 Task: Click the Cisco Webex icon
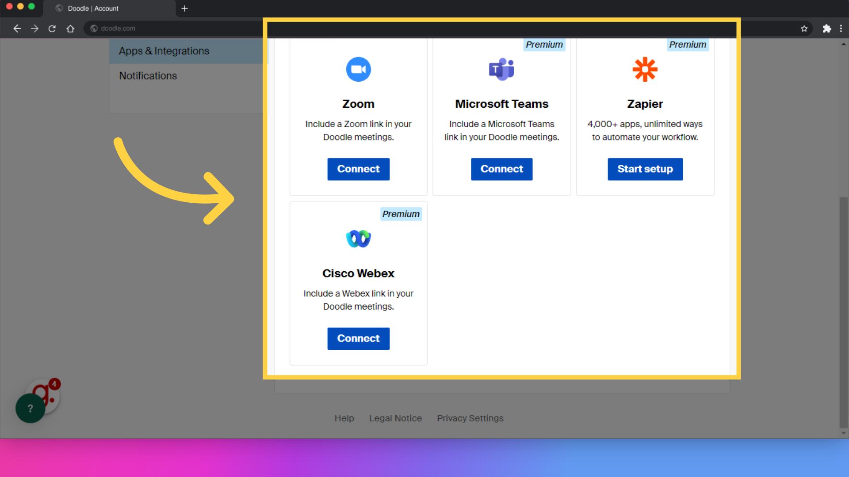[358, 238]
